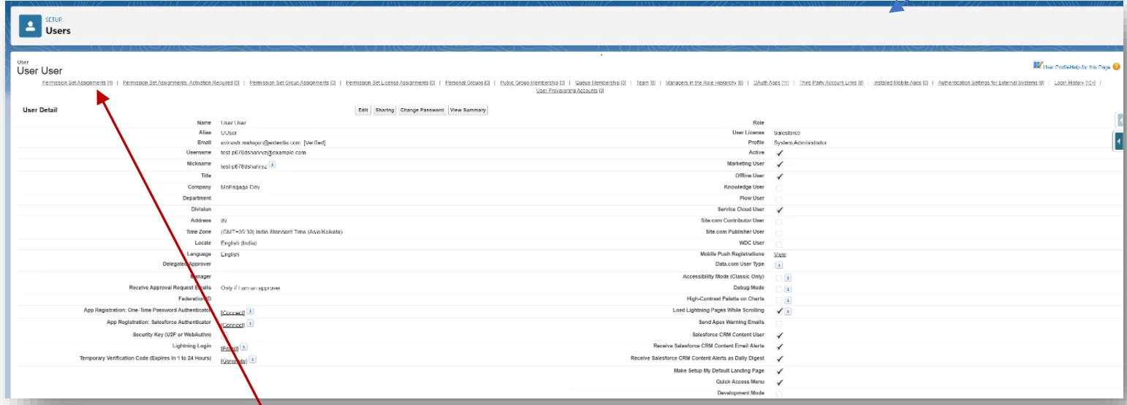Click info icon beside Load Lightning Pages While Scrolling
Image resolution: width=1127 pixels, height=405 pixels.
[x=788, y=311]
